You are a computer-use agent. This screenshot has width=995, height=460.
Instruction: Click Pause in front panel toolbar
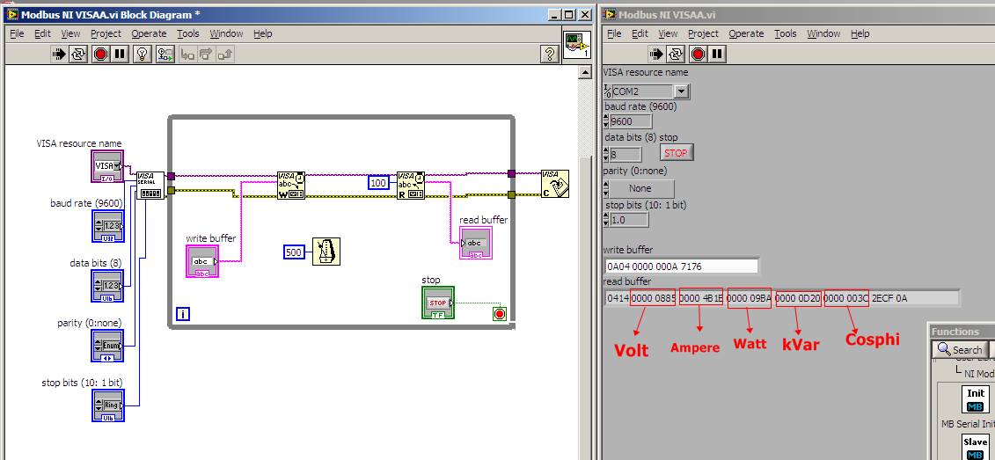tap(717, 55)
